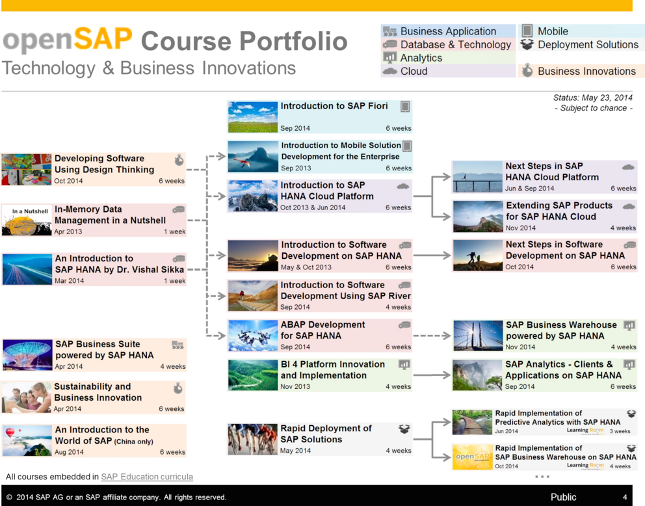Click 'Extending SAP Products for SAP HANA Cloud' title
The width and height of the screenshot is (645, 506).
(559, 211)
